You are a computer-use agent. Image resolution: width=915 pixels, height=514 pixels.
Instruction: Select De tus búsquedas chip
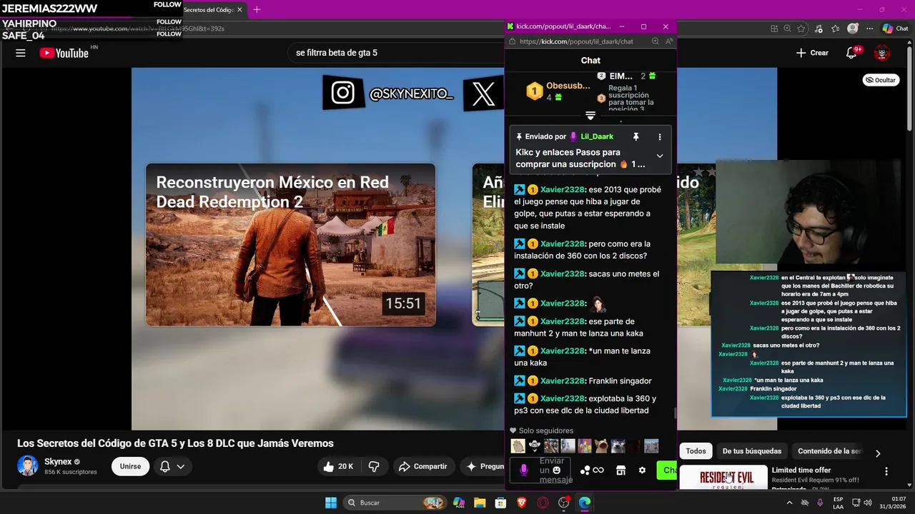[752, 451]
